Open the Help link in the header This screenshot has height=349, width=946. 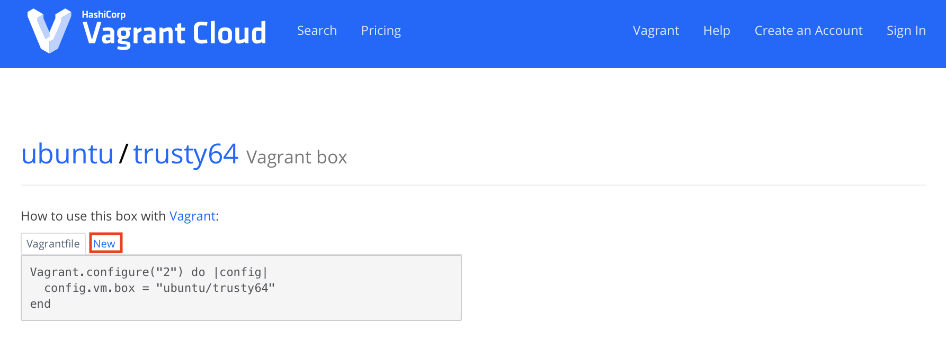coord(717,31)
